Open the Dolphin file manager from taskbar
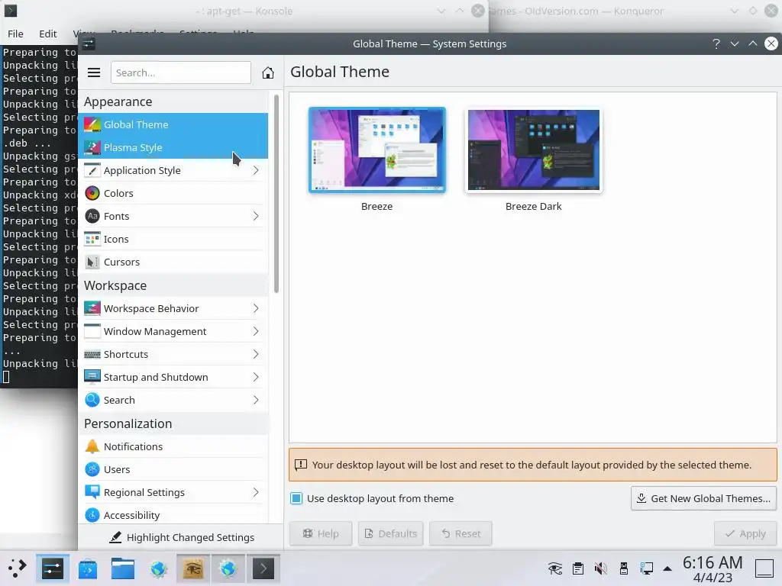Image resolution: width=782 pixels, height=586 pixels. pyautogui.click(x=123, y=568)
